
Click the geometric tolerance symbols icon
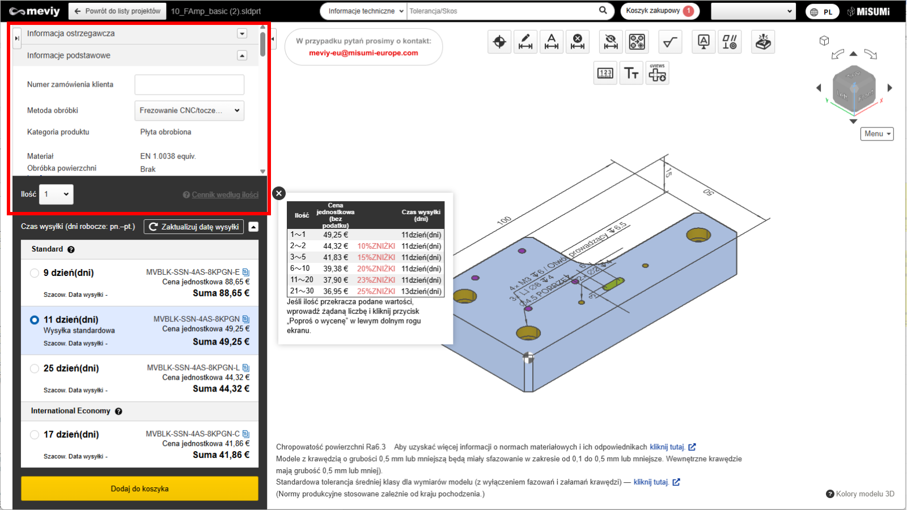(730, 42)
